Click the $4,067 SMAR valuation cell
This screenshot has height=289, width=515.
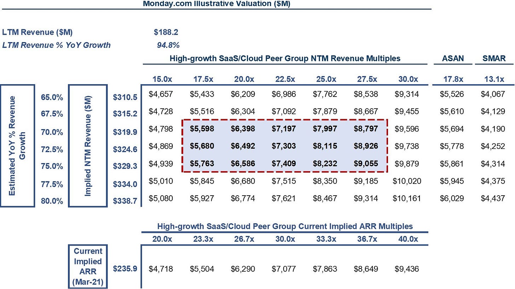(493, 94)
